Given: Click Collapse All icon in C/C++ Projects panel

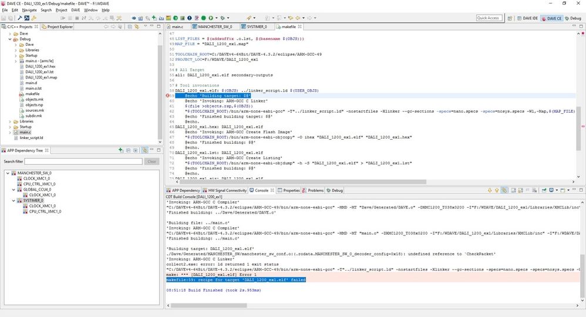Looking at the screenshot, I should [x=130, y=27].
